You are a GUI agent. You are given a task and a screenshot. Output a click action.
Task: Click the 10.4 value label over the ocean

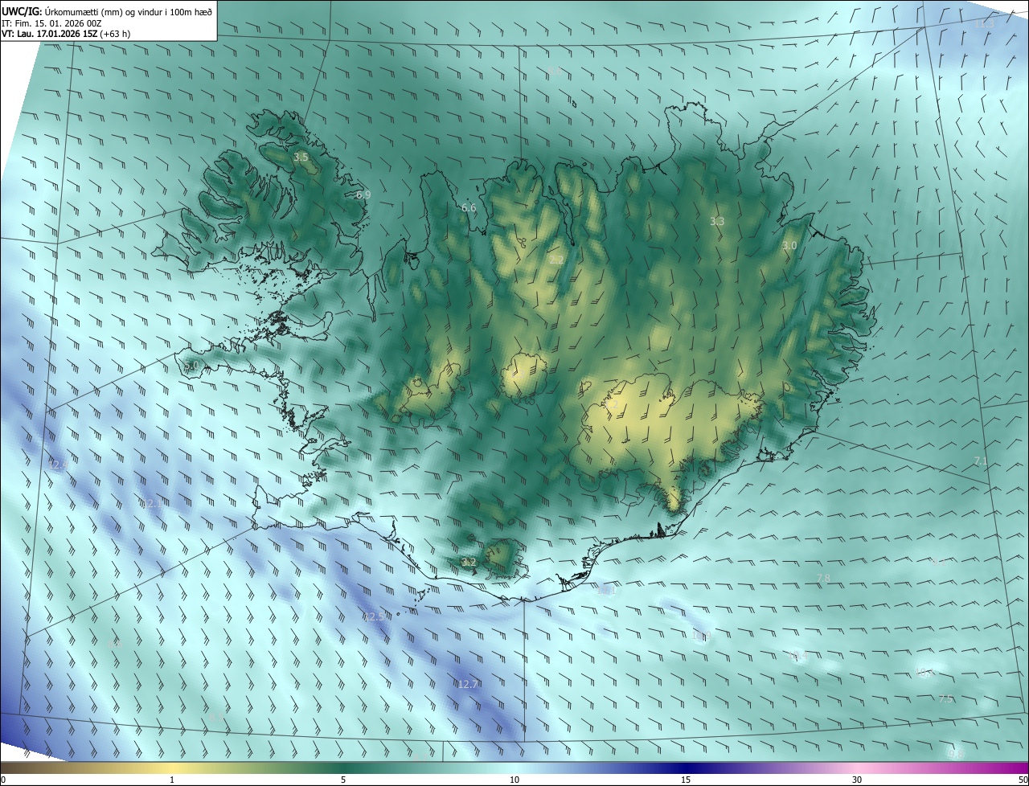pyautogui.click(x=797, y=656)
